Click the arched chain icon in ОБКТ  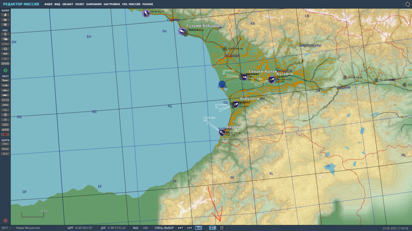[5, 105]
